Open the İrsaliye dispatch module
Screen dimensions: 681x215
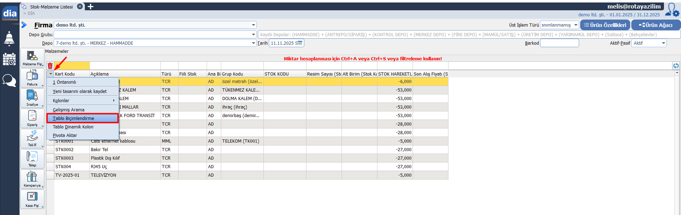coord(32,98)
